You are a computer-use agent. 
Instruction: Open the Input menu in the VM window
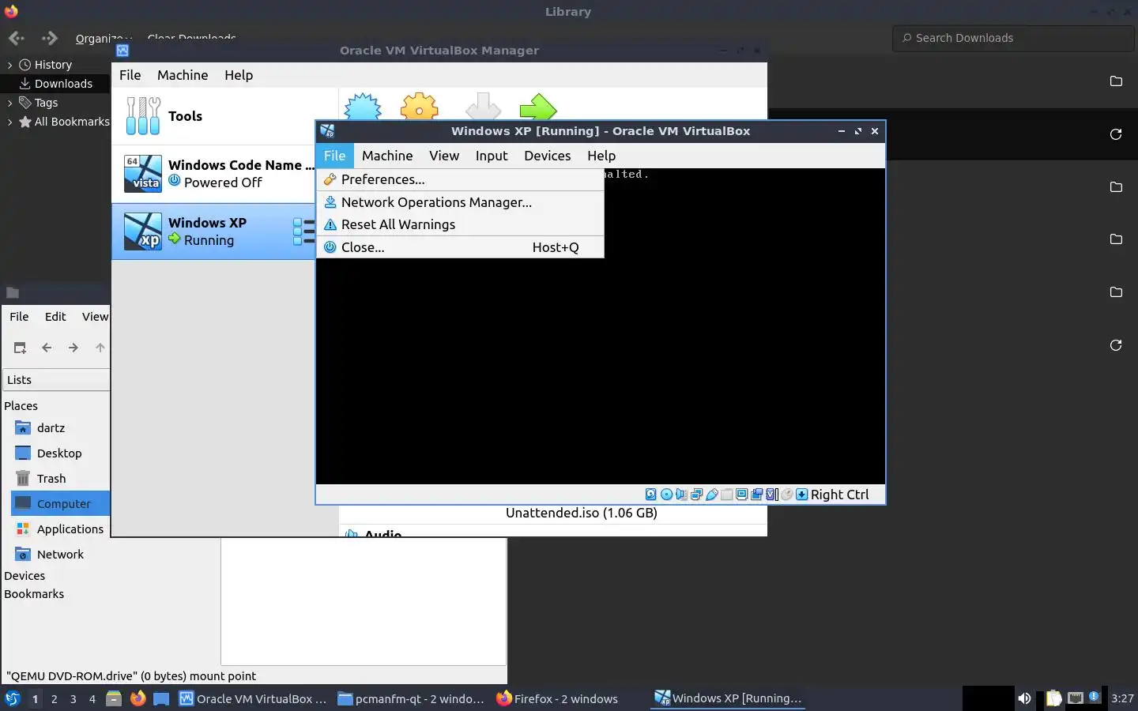[x=492, y=156]
